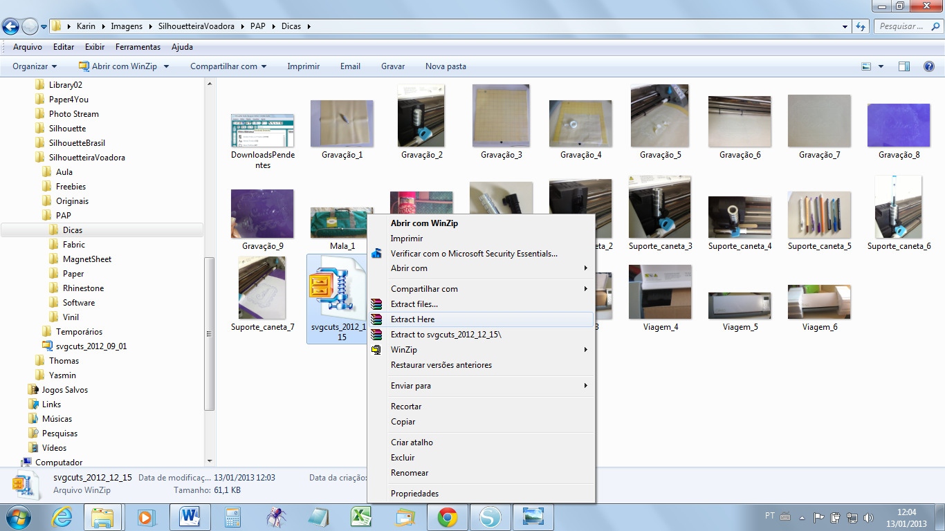The image size is (945, 531).
Task: Click the Nova pasta button
Action: click(446, 66)
